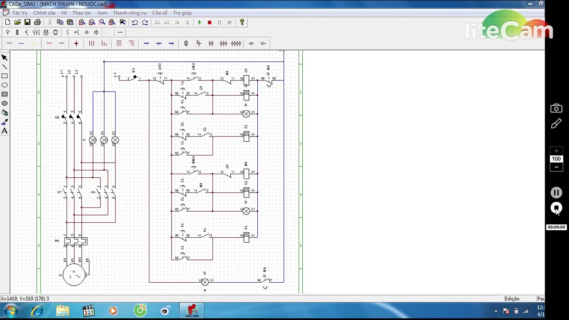This screenshot has width=569, height=320.
Task: Click the liteCam camera snapshot button
Action: click(x=556, y=108)
